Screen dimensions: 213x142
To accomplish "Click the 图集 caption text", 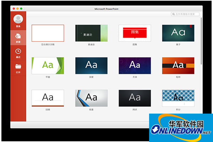I will [x=135, y=44].
